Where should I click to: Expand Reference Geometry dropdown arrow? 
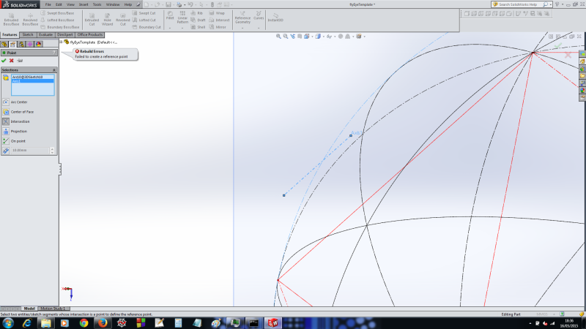point(242,28)
